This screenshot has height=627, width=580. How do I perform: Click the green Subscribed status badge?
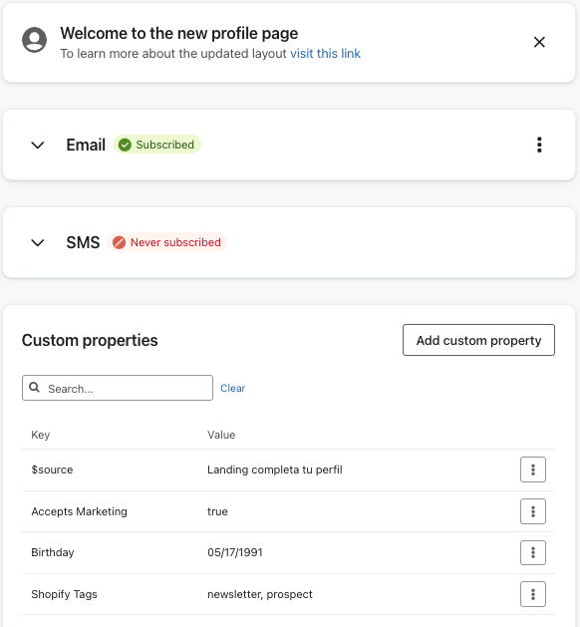pyautogui.click(x=156, y=145)
